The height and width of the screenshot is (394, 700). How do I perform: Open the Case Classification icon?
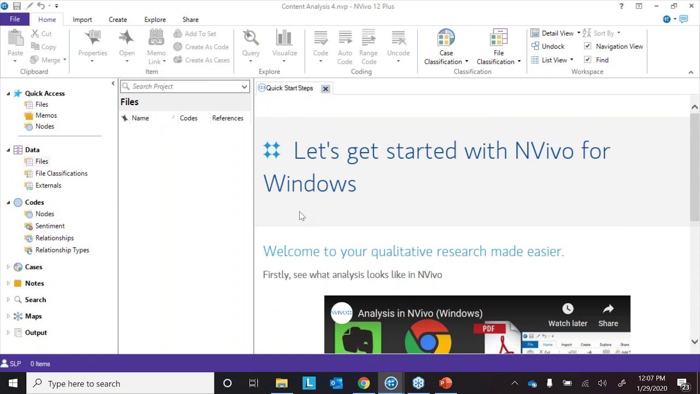pos(446,38)
